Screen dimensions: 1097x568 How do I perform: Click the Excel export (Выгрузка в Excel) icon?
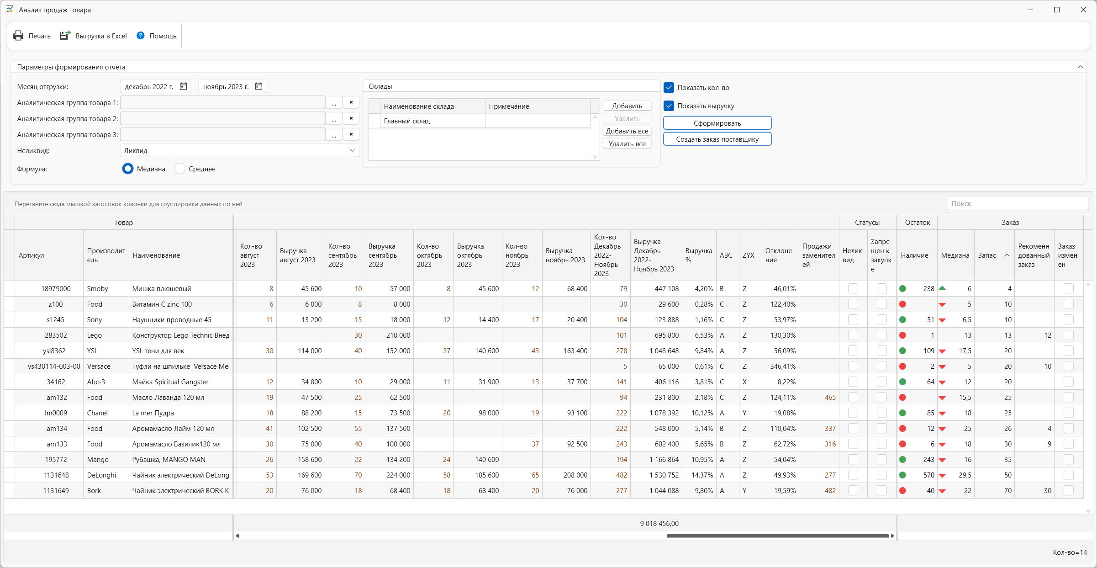pyautogui.click(x=65, y=36)
